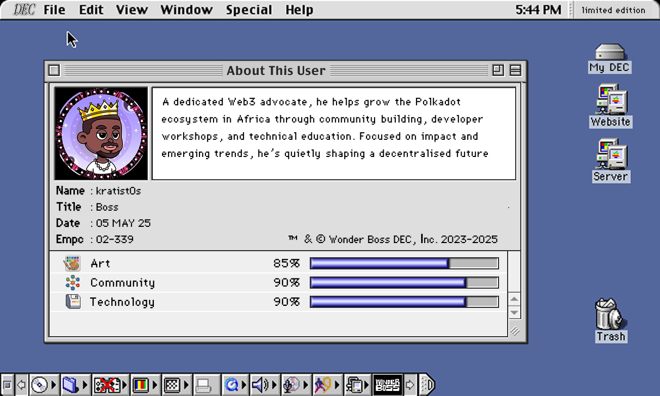Click the Title value Boss

click(x=107, y=207)
